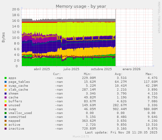The width and height of the screenshot is (162, 140).
Task: Click the dark blue shmem legend swatch
Action: click(6, 94)
